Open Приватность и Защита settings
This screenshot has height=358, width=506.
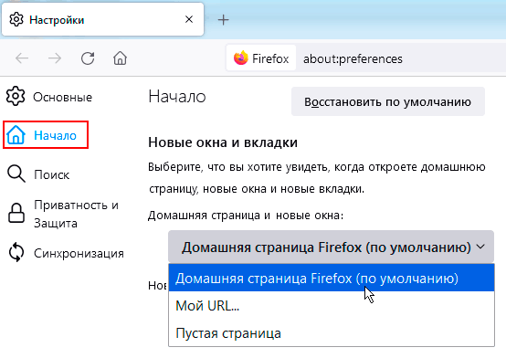[63, 214]
